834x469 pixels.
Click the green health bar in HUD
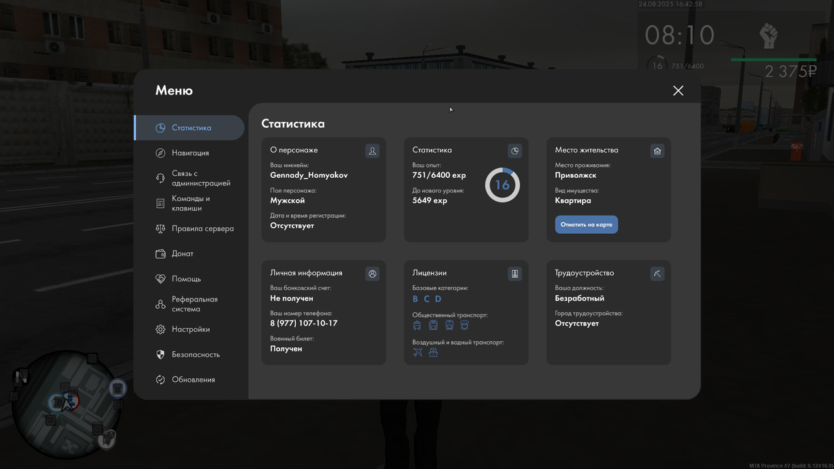pos(773,60)
